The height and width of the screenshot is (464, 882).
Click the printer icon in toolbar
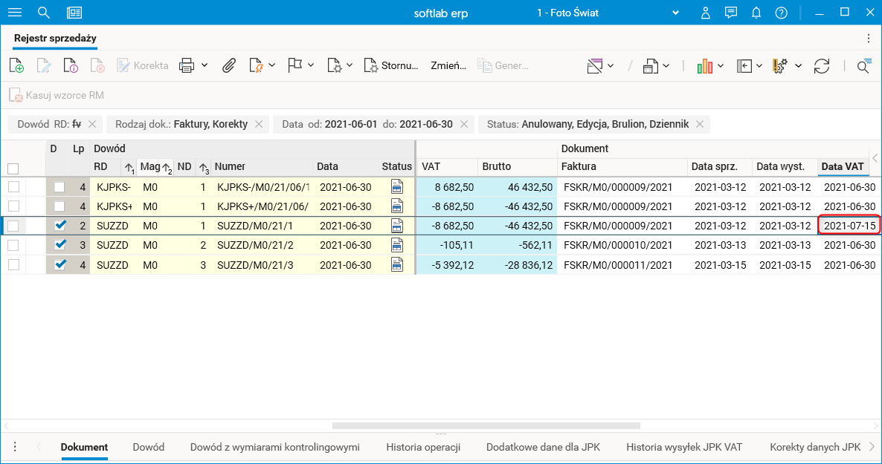(186, 65)
